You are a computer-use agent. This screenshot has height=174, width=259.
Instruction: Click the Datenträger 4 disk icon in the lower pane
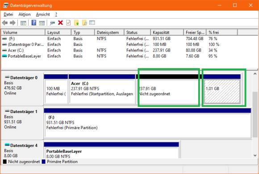pyautogui.click(x=7, y=145)
